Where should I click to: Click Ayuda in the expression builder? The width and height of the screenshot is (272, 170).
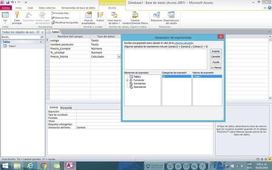coord(216,62)
